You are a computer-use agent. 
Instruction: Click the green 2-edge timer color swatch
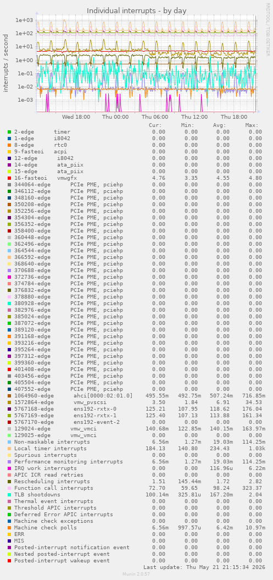click(x=9, y=132)
